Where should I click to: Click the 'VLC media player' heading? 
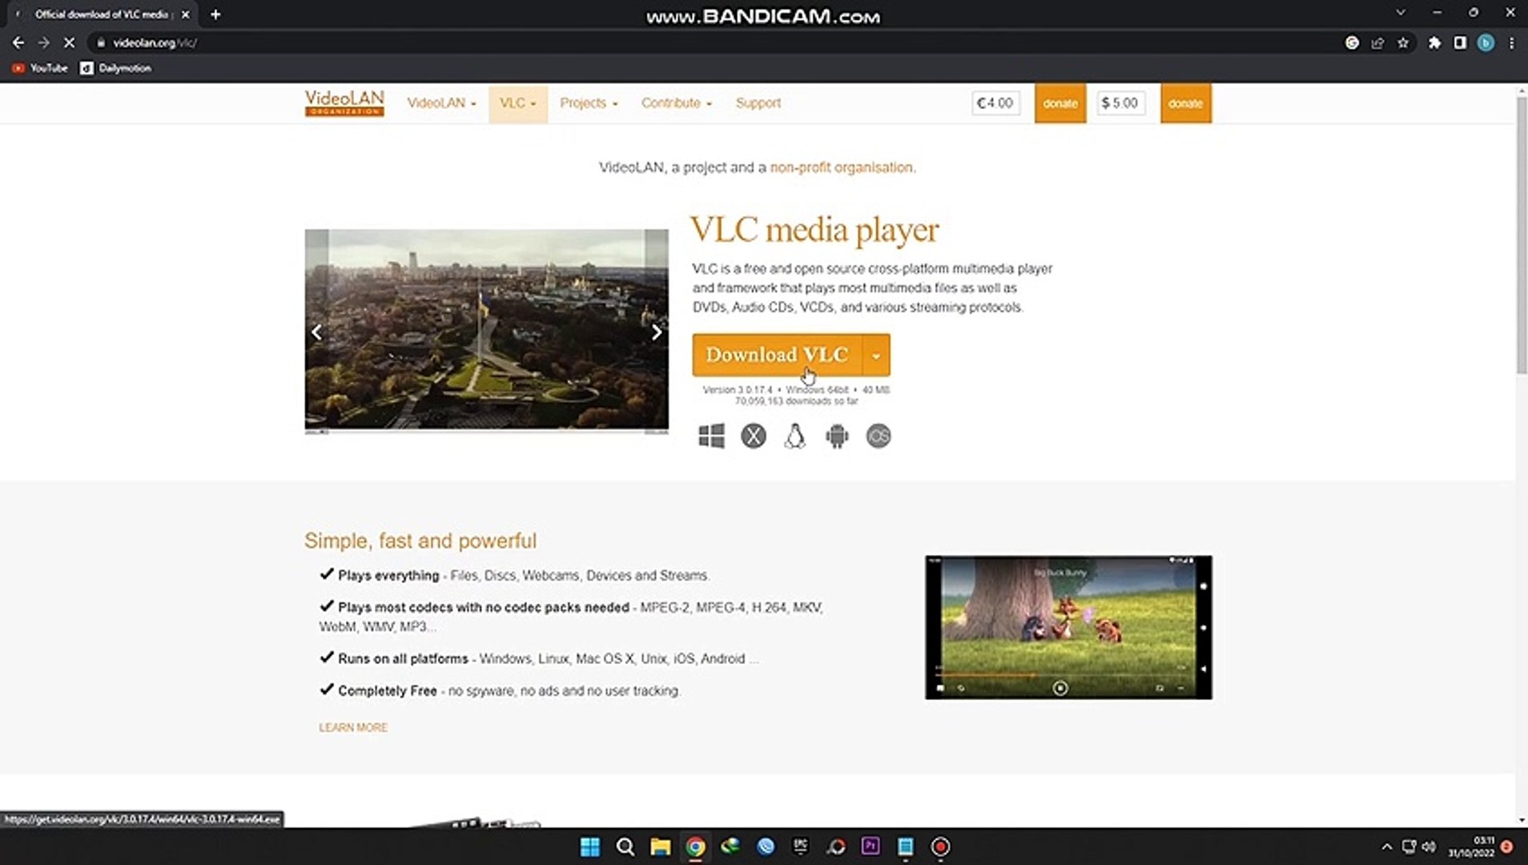click(x=814, y=230)
